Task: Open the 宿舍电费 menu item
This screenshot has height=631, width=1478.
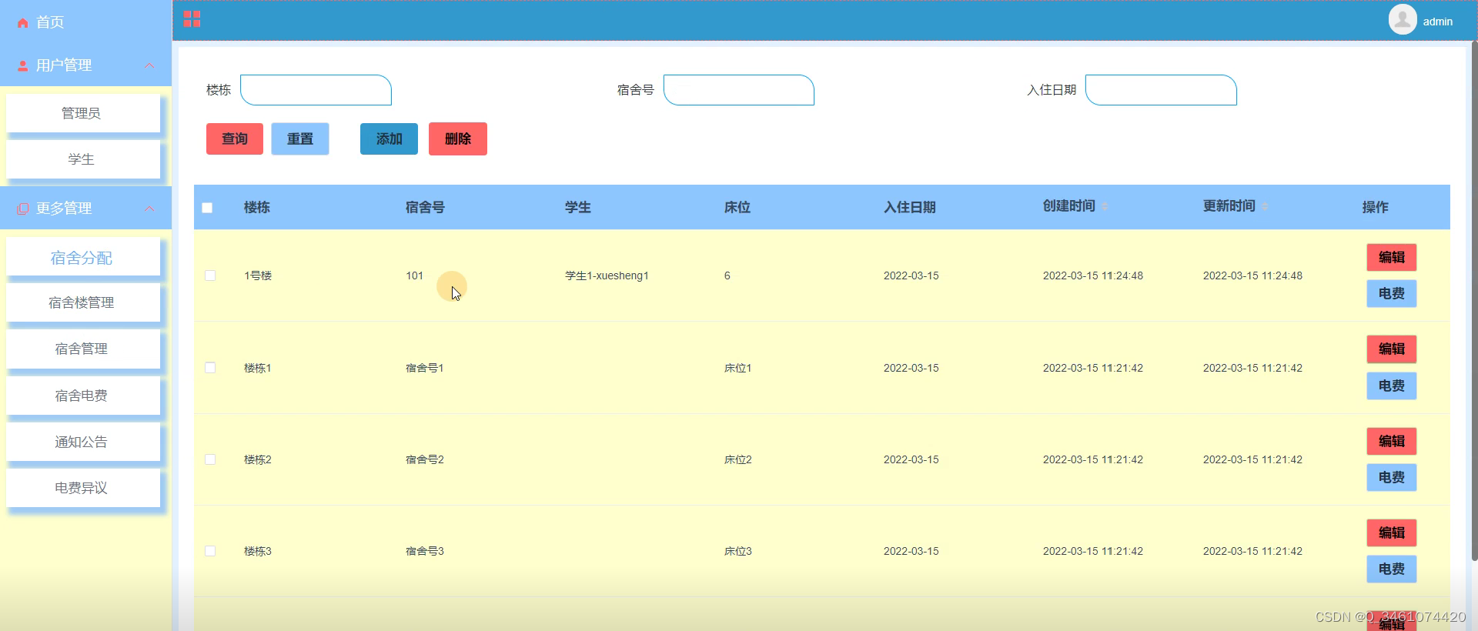Action: point(83,396)
